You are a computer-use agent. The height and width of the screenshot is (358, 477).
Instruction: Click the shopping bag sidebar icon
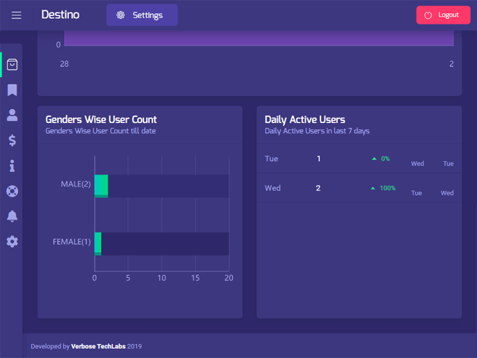(12, 65)
